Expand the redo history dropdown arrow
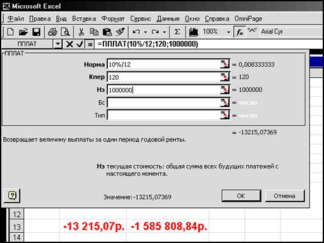The width and height of the screenshot is (324, 243). 165,32
